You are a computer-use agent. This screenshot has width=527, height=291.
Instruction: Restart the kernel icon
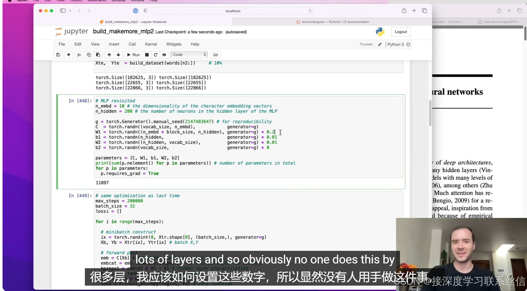(x=156, y=55)
